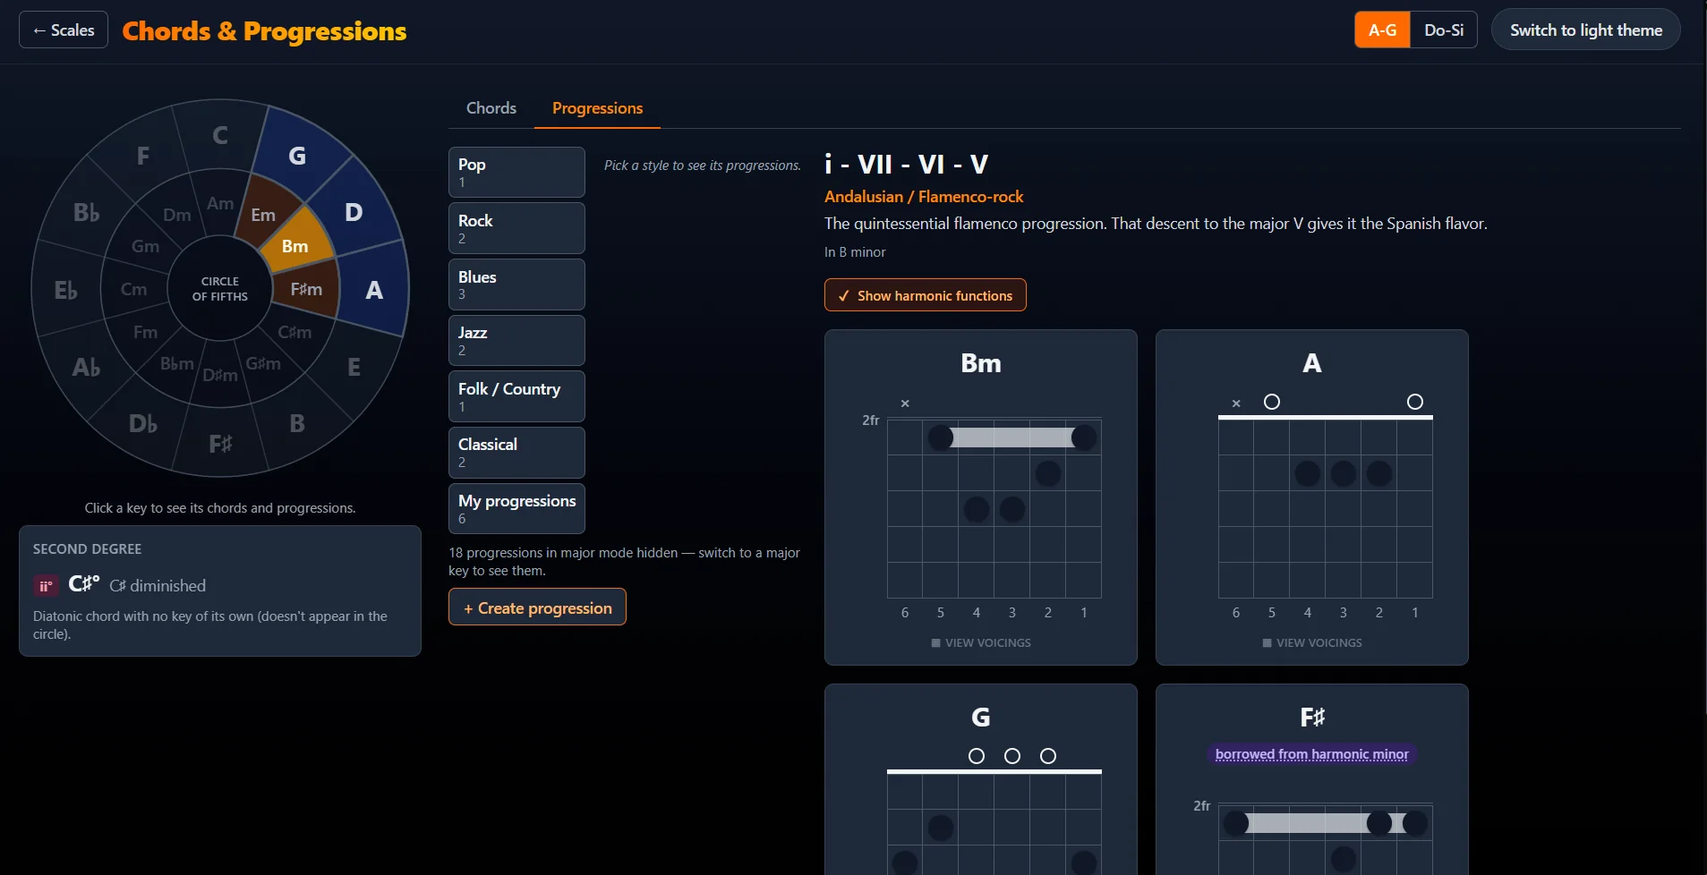The image size is (1707, 875).
Task: Click 'Andalusian / Flamenco-rock' subtitle
Action: click(x=924, y=196)
